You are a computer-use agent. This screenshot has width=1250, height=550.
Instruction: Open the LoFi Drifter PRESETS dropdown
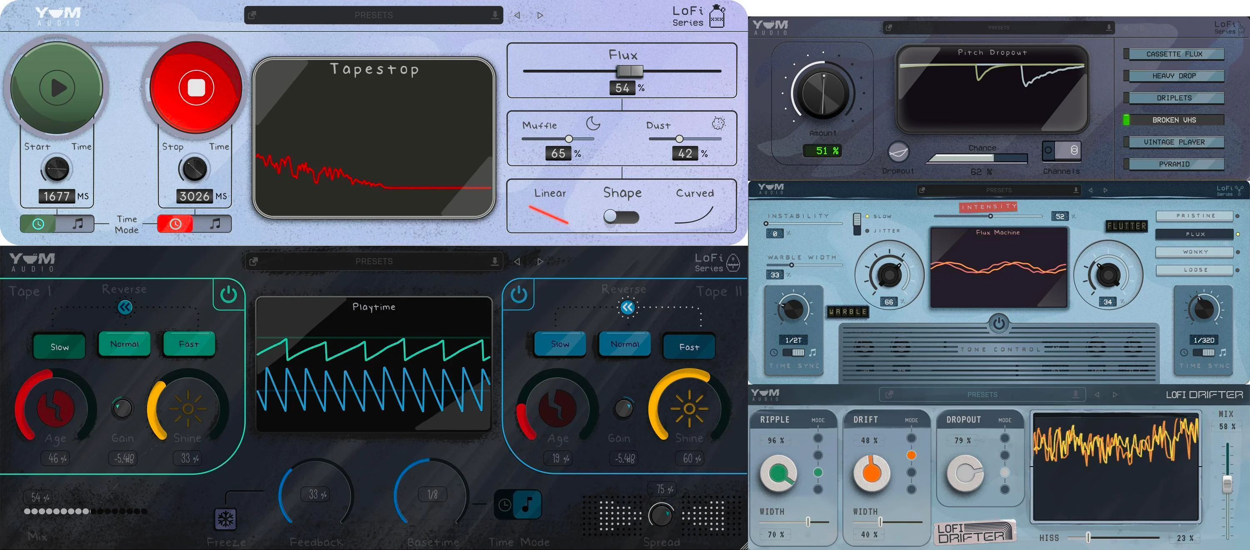point(982,394)
